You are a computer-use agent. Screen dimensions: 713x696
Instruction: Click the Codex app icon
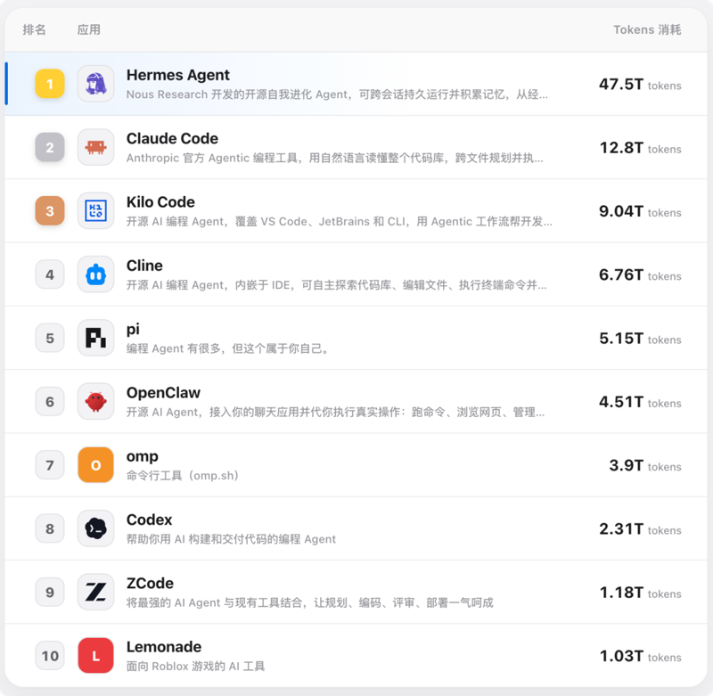coord(95,528)
